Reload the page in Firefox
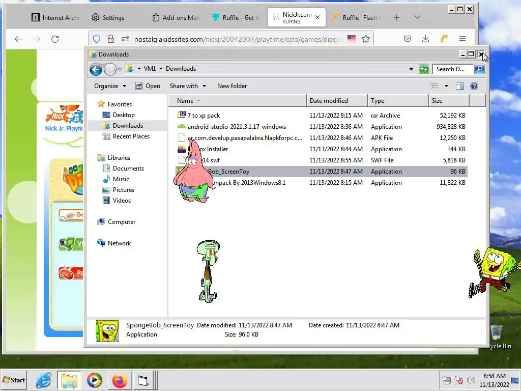This screenshot has height=391, width=521. tap(55, 39)
